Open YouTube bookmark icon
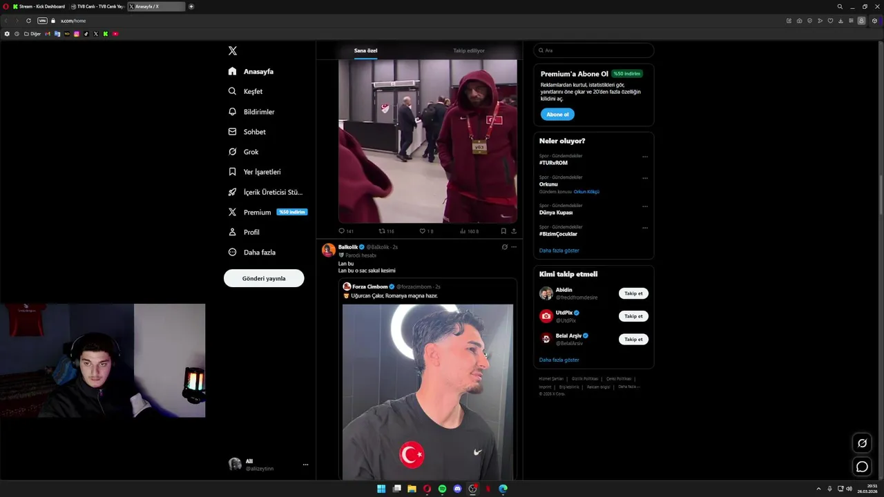Image resolution: width=884 pixels, height=497 pixels. 115,34
